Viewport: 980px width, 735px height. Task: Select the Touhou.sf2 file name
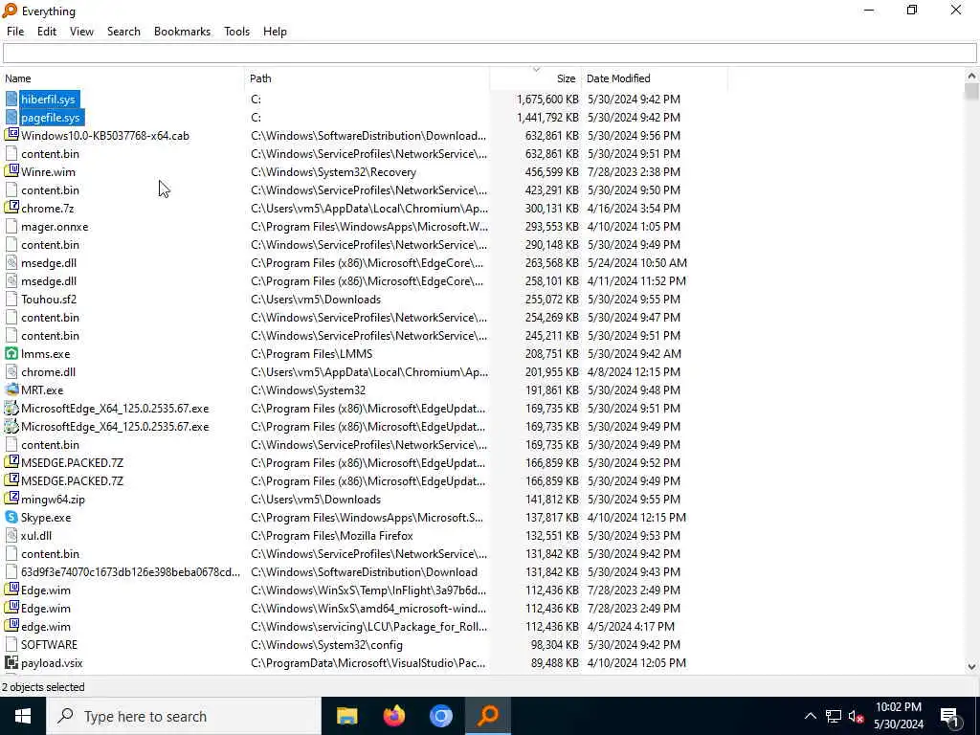(49, 299)
